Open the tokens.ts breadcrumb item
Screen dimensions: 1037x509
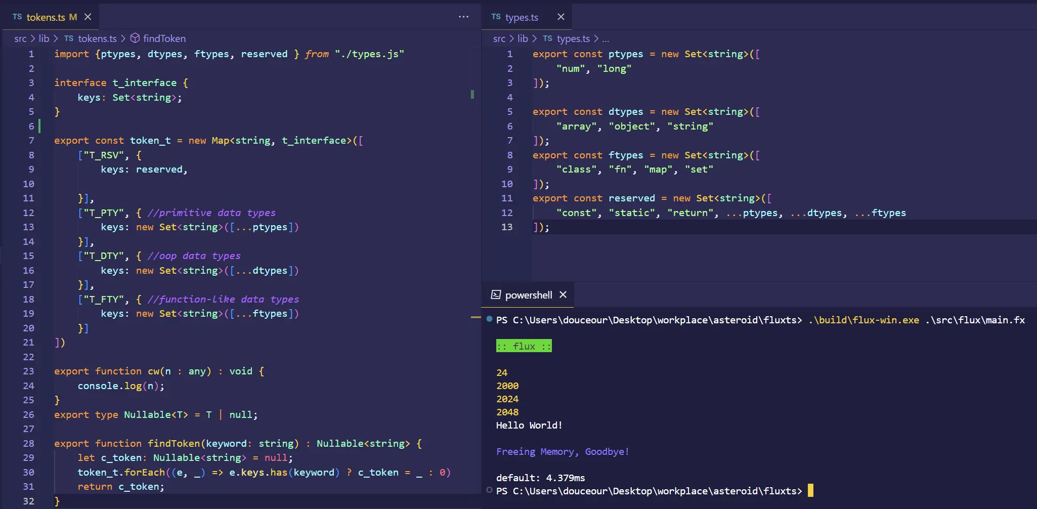coord(97,38)
